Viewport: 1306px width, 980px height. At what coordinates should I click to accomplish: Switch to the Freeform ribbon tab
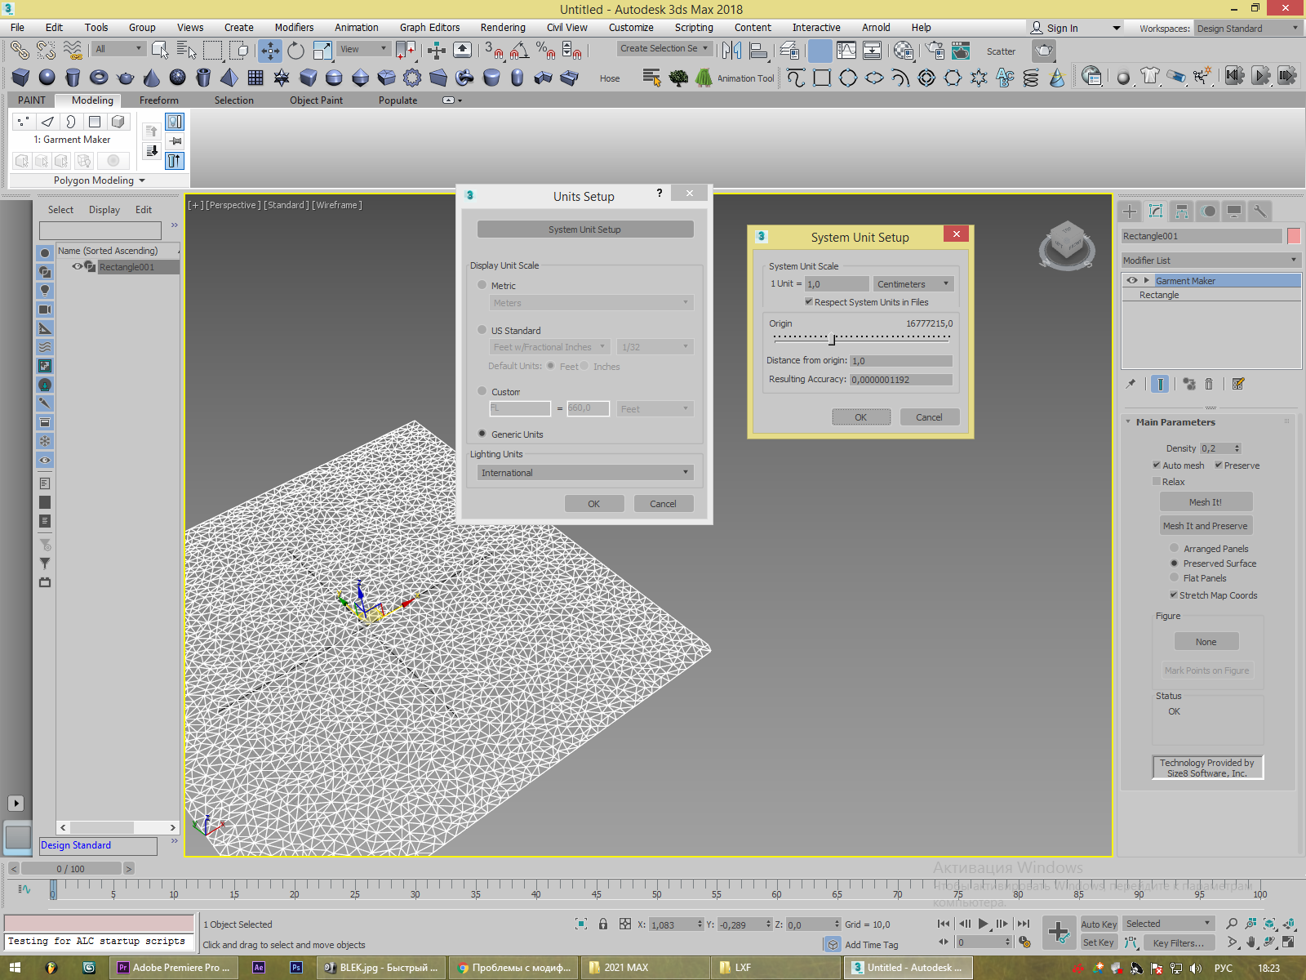(158, 100)
